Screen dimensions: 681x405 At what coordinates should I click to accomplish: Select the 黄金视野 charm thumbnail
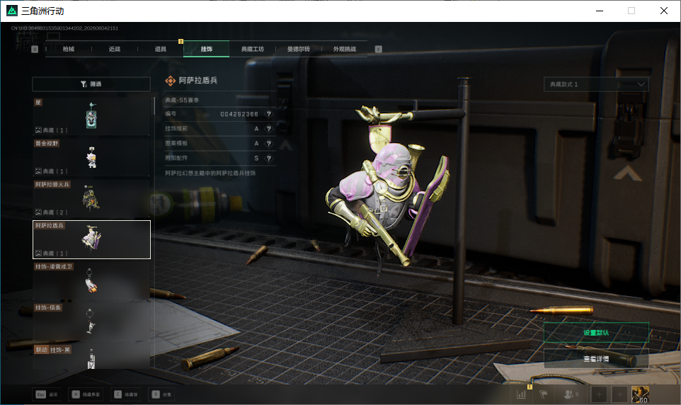[91, 157]
